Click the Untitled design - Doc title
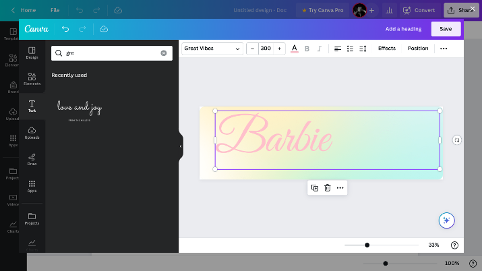This screenshot has height=271, width=482. pyautogui.click(x=260, y=10)
